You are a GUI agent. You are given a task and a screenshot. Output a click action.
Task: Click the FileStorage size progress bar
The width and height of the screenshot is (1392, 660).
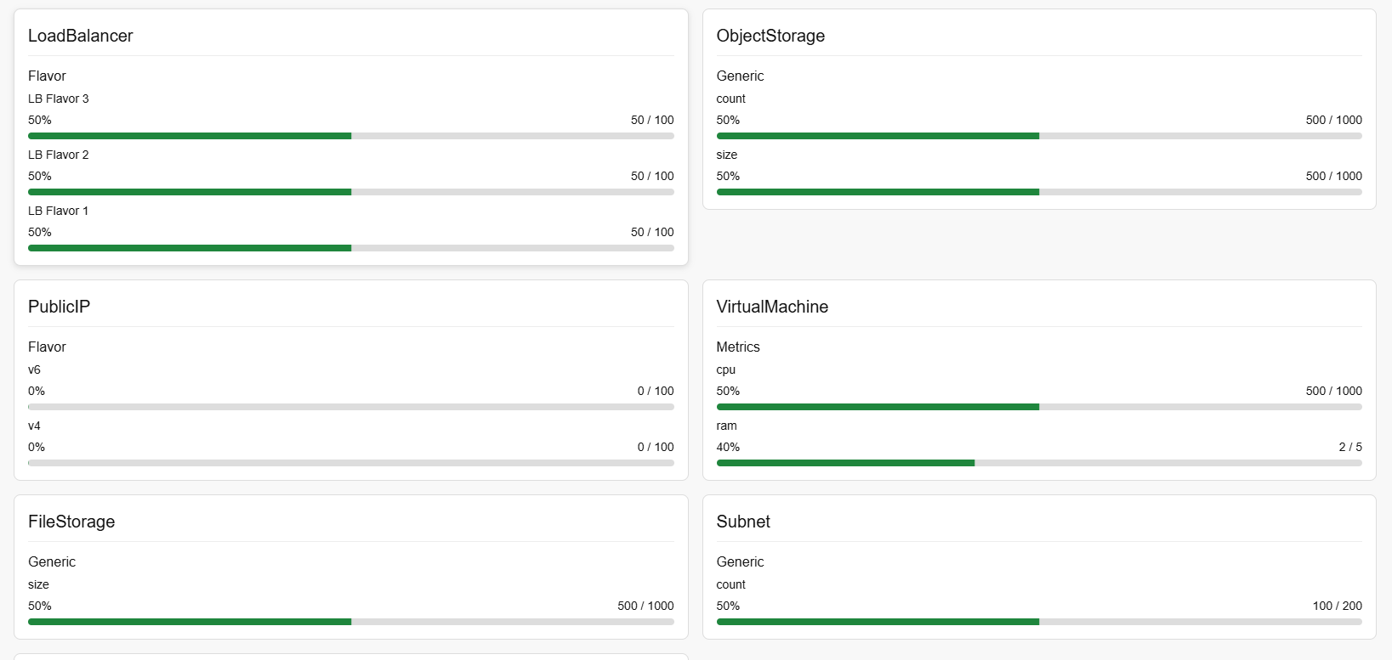point(350,622)
